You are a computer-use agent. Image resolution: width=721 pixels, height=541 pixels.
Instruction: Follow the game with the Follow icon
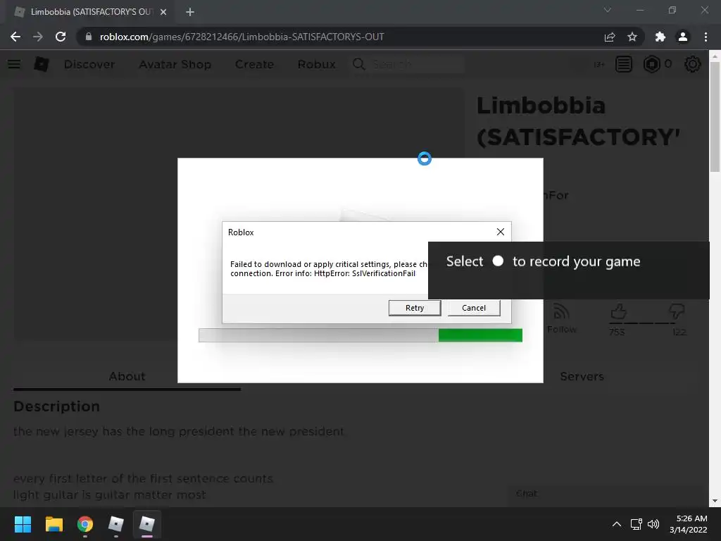point(561,318)
